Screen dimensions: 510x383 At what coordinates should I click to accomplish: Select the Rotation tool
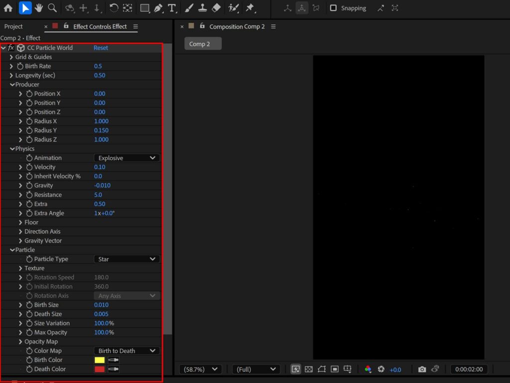click(x=114, y=8)
